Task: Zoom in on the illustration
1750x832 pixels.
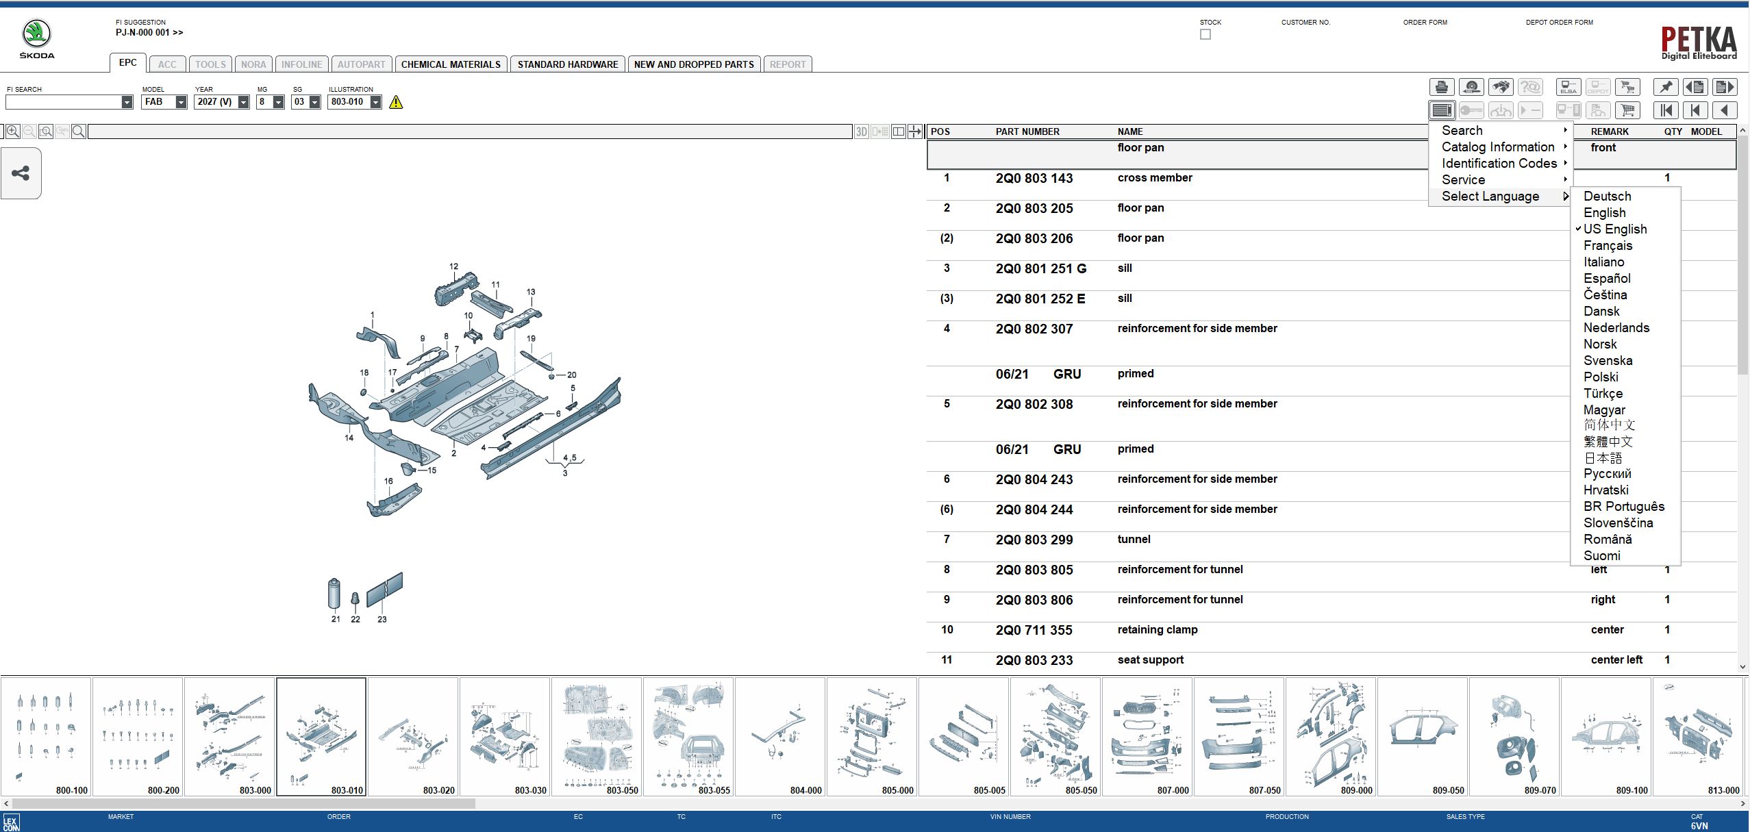Action: pos(12,131)
